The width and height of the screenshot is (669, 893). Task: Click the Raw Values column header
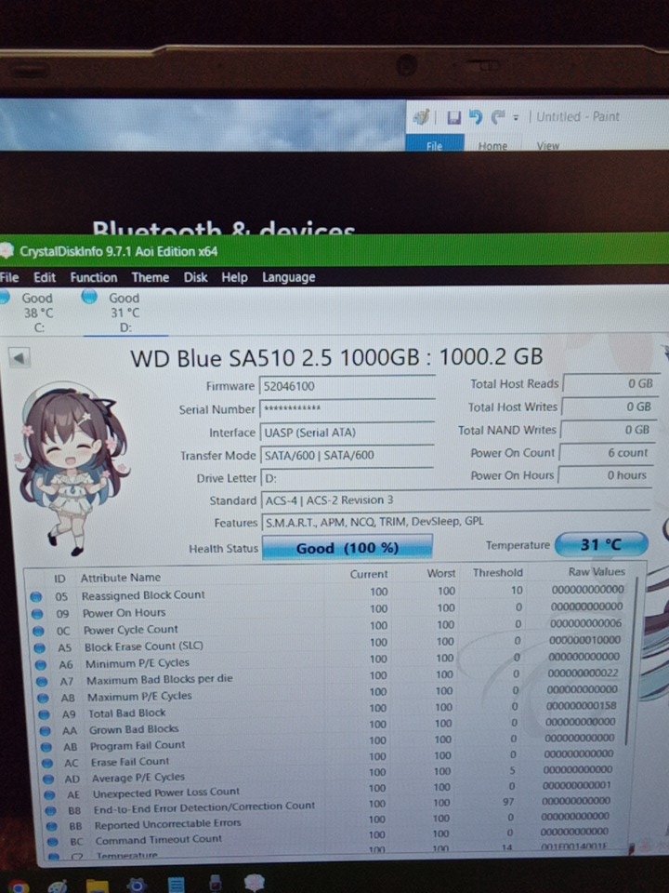pos(597,571)
